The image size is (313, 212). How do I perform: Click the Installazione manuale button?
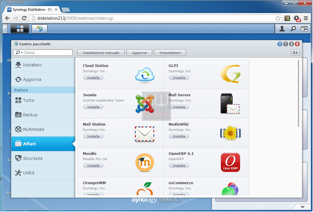pyautogui.click(x=101, y=52)
